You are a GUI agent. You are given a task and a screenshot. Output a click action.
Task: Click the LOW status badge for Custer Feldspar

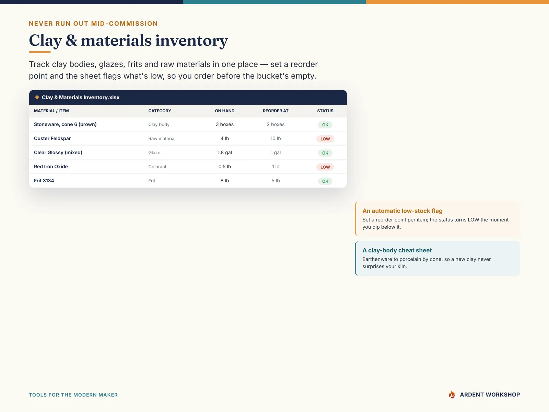325,139
